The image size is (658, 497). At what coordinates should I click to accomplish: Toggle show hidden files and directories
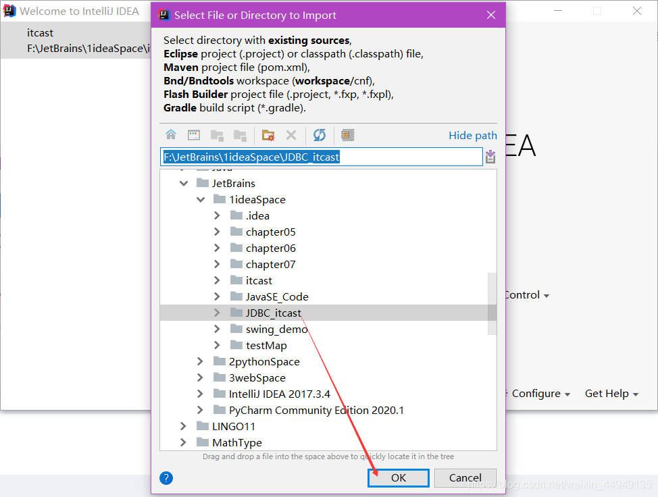pos(348,135)
